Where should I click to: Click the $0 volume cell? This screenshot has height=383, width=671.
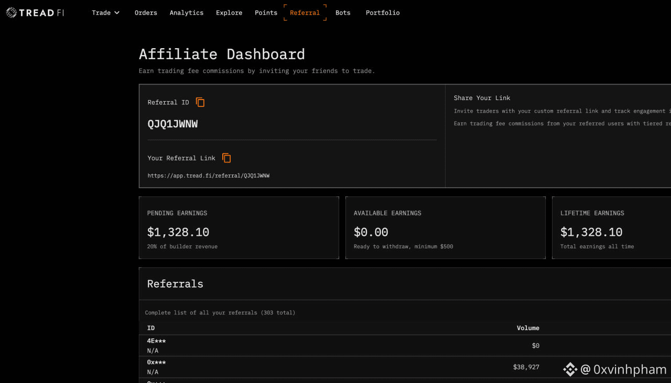pyautogui.click(x=536, y=346)
